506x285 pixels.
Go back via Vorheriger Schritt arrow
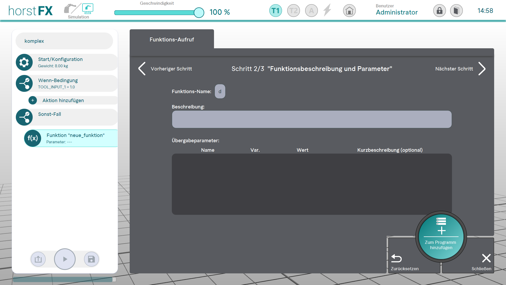(x=142, y=69)
